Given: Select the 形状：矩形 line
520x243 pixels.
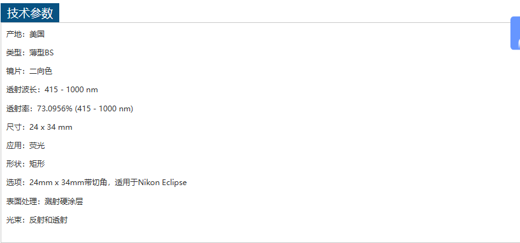Looking at the screenshot, I should 25,164.
